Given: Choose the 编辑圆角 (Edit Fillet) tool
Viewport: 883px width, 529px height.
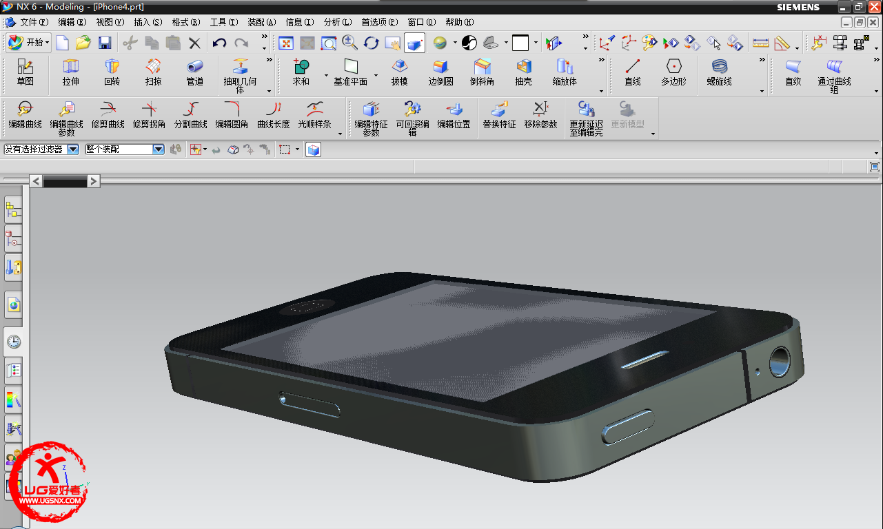Looking at the screenshot, I should (x=232, y=116).
